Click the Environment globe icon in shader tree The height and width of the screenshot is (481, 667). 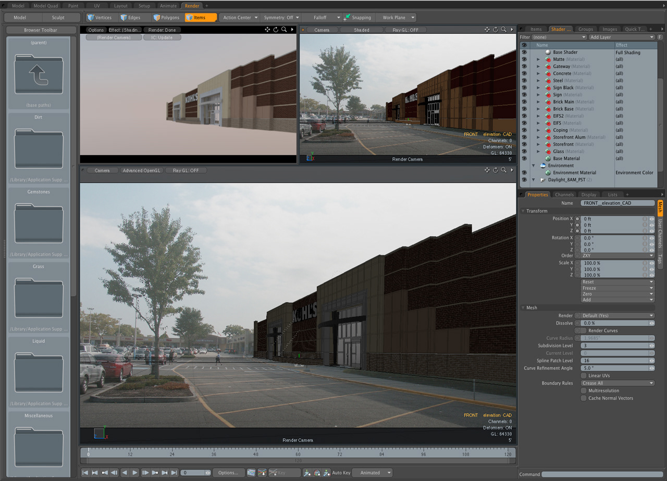click(543, 165)
